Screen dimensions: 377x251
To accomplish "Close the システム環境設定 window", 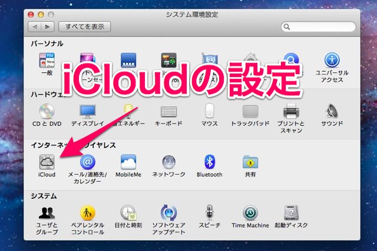I will coord(31,15).
